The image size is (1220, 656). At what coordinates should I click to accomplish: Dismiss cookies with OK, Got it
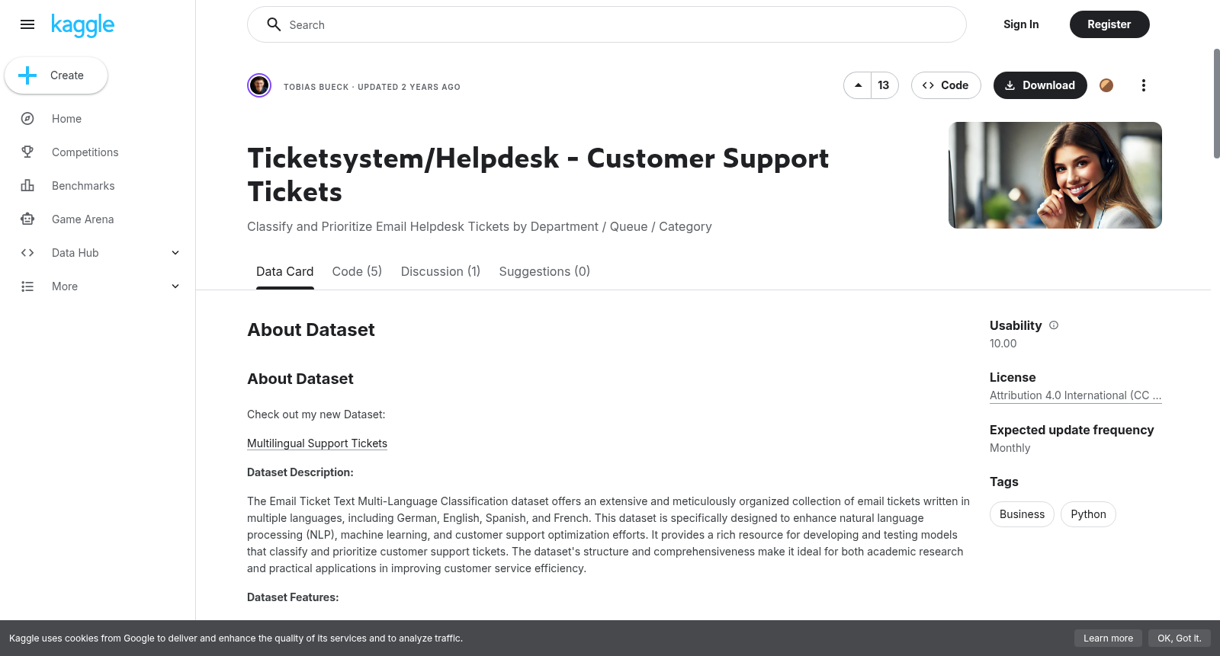pyautogui.click(x=1179, y=638)
